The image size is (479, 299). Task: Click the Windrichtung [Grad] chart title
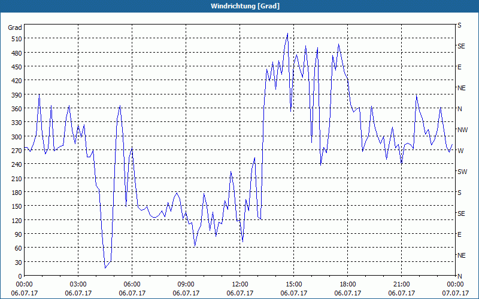[x=245, y=6]
